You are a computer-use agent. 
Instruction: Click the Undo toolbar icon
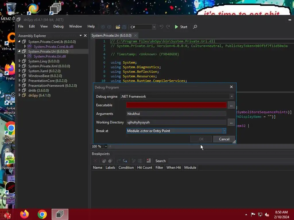point(161,27)
